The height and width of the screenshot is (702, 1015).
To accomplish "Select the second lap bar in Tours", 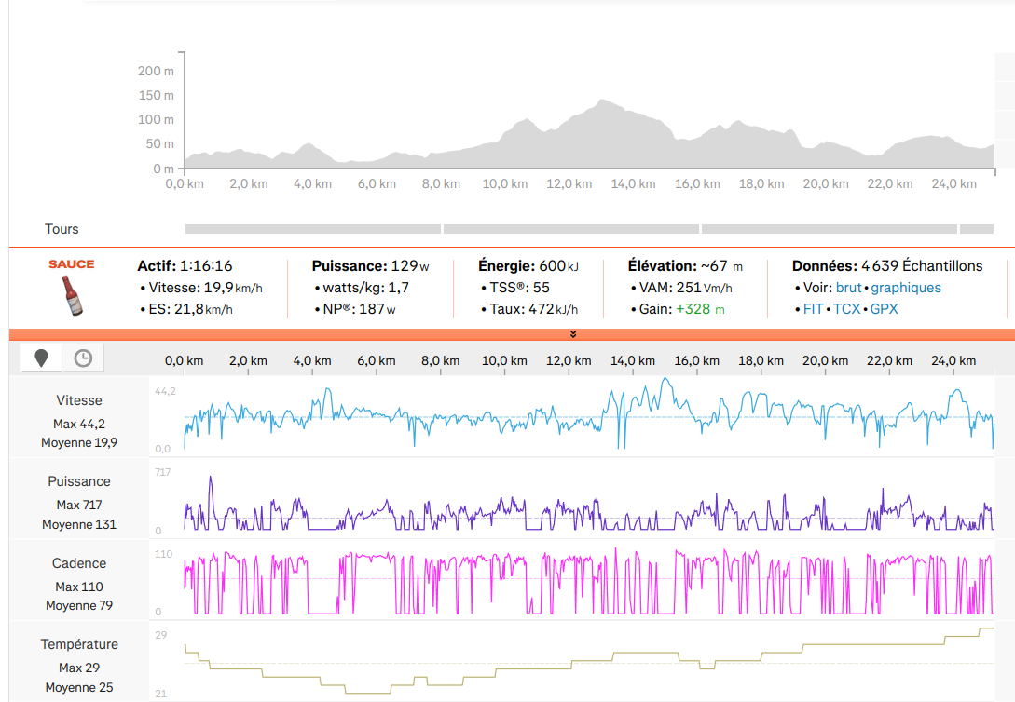I will point(570,229).
